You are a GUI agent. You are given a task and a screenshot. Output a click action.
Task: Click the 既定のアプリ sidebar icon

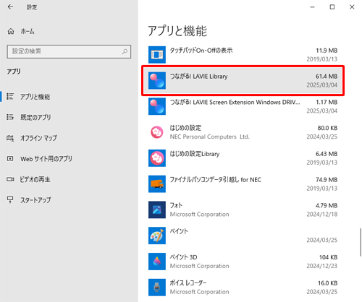(x=10, y=117)
